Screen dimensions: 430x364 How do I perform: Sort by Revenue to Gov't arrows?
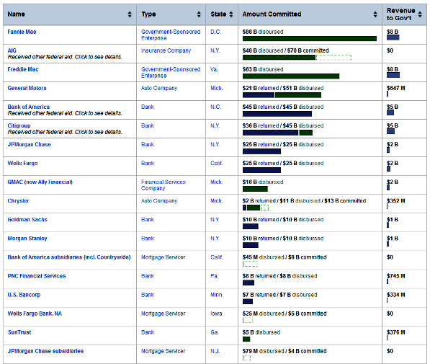tap(420, 14)
